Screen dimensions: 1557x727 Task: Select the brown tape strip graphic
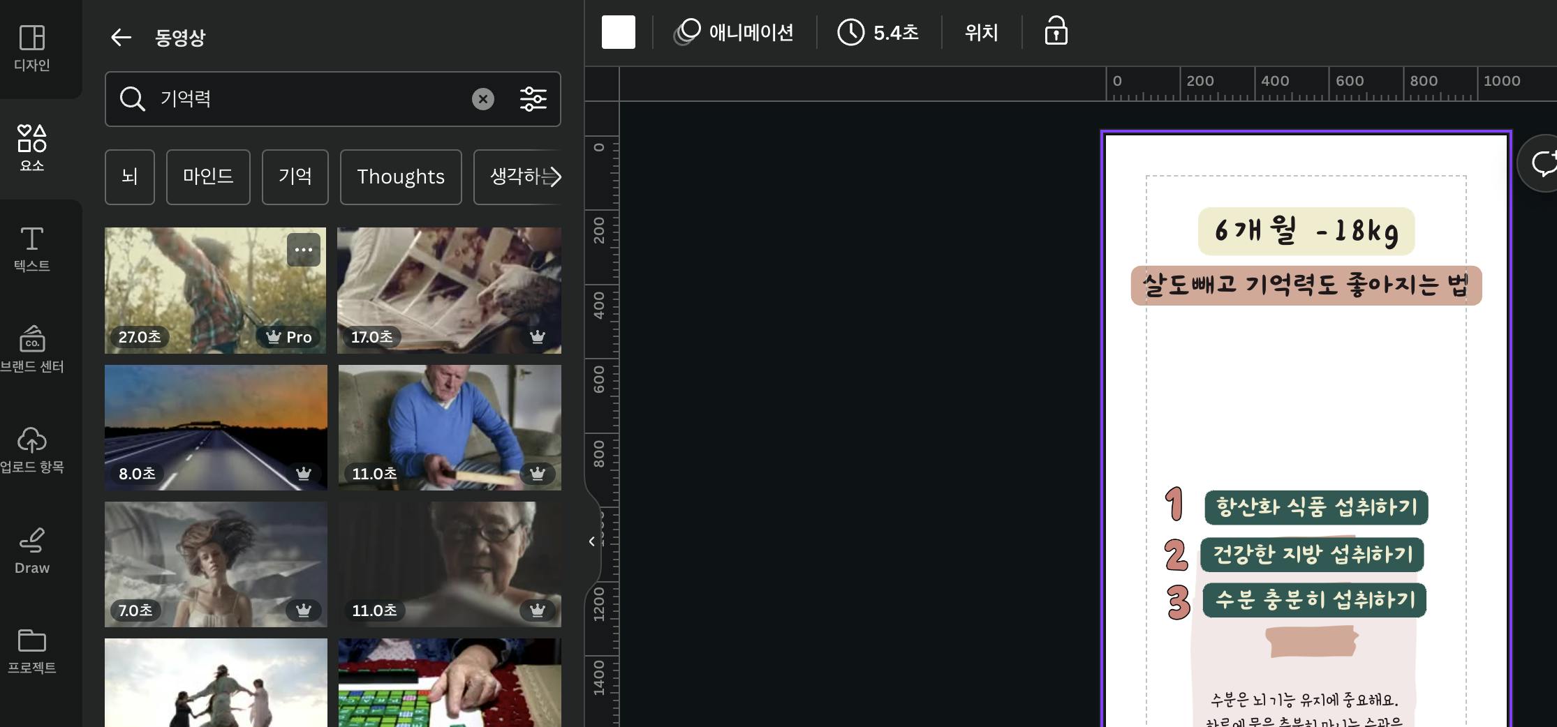pos(1311,641)
